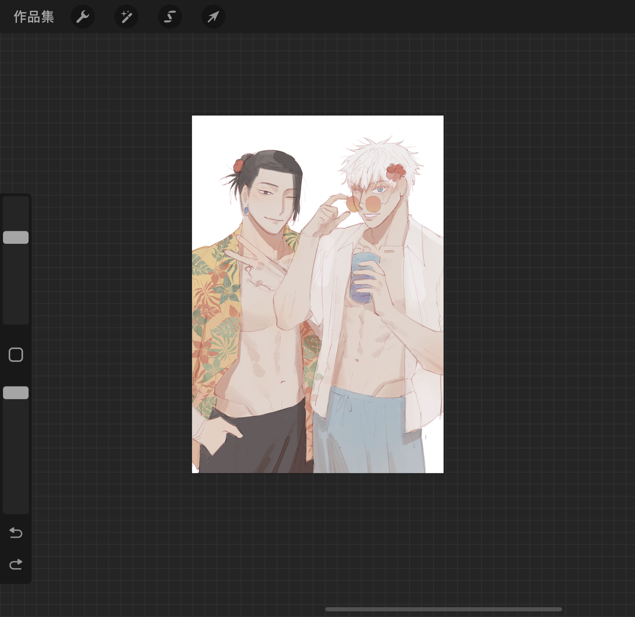Activate the Transform arrow tool

[214, 17]
